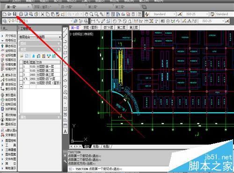The height and width of the screenshot is (173, 234).
Task: Click the 层高 column header
Action: point(33,63)
